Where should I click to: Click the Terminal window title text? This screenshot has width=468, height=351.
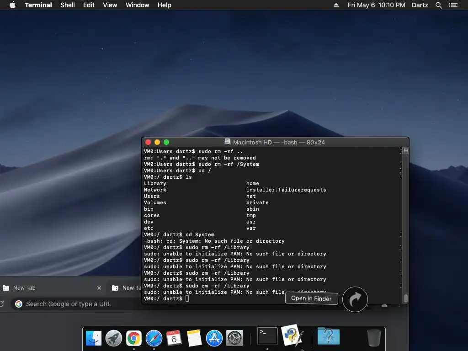tap(279, 143)
